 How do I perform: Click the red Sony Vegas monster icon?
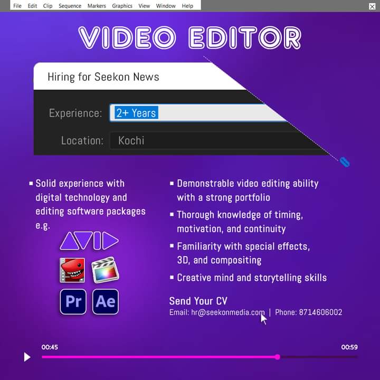(x=72, y=271)
